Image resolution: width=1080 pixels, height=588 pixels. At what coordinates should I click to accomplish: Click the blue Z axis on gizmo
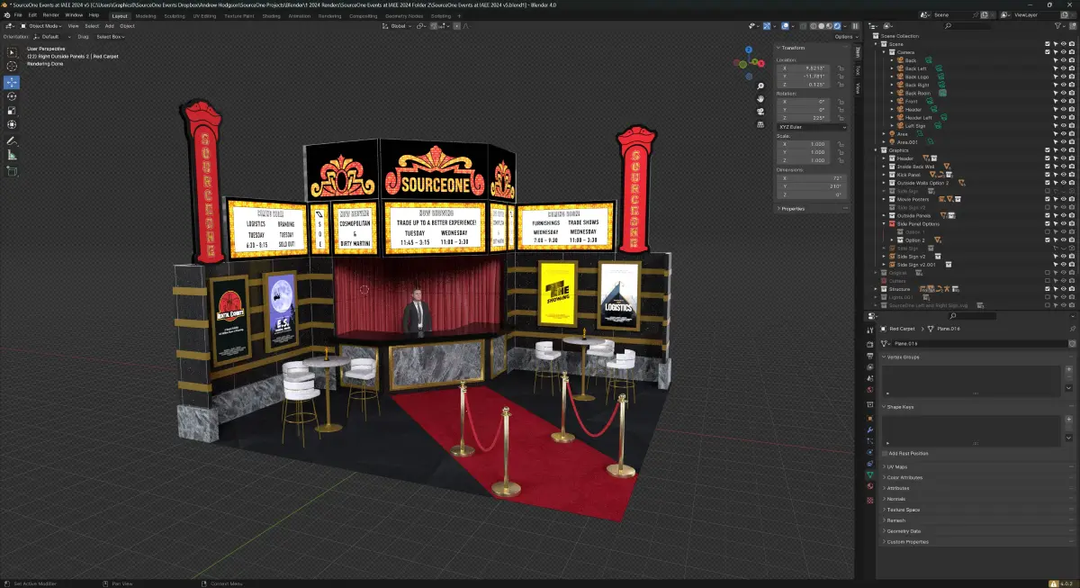pyautogui.click(x=749, y=50)
